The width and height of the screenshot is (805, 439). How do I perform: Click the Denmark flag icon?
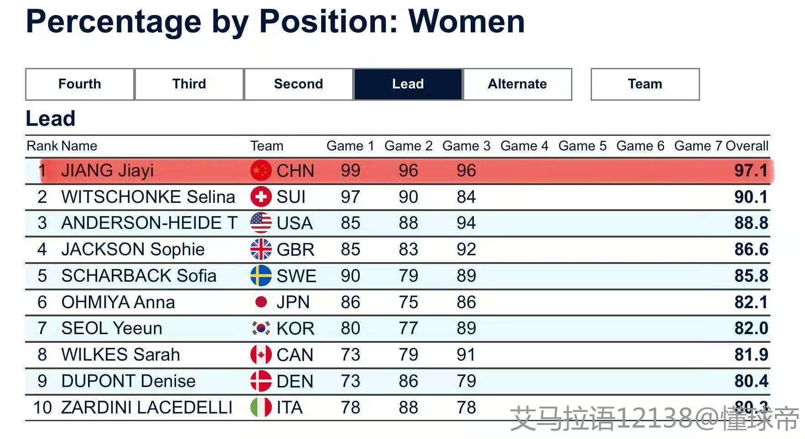click(x=261, y=381)
